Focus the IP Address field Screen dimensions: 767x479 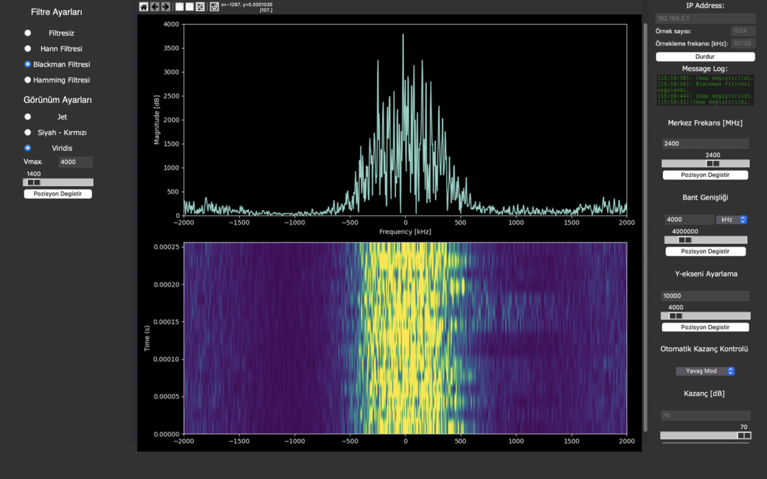point(705,18)
